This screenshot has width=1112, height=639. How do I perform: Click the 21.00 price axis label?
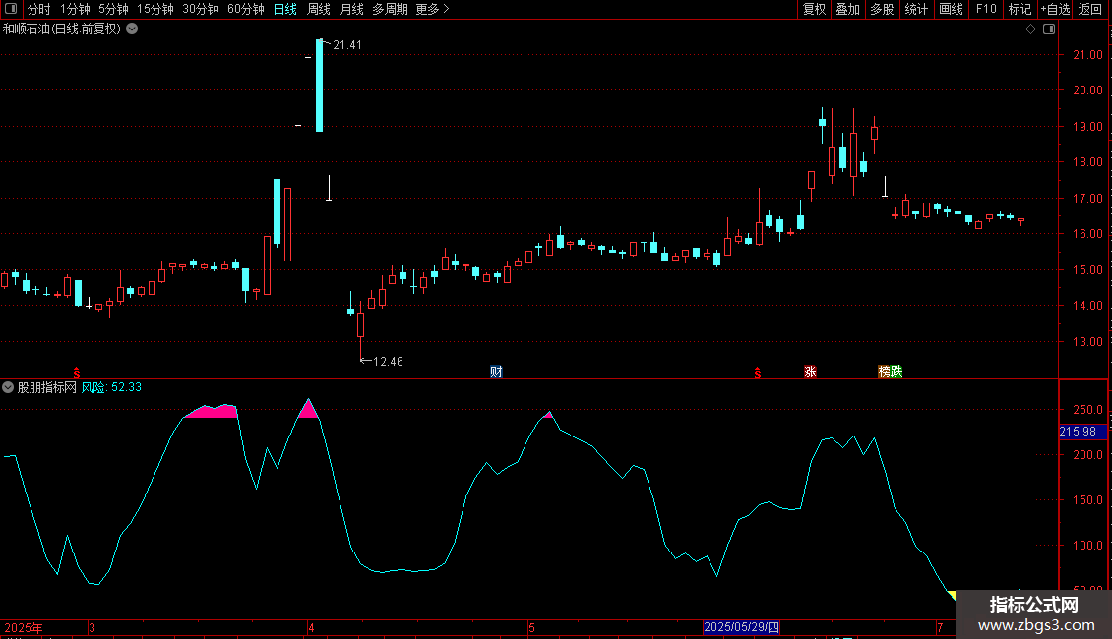coord(1087,54)
